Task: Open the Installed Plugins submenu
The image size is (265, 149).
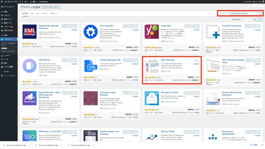Action: tap(8, 44)
